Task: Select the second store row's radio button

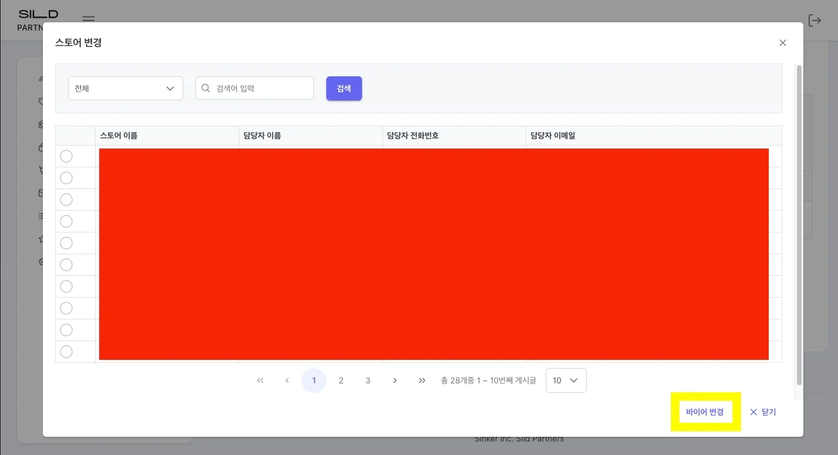Action: click(66, 178)
